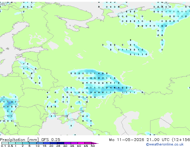The image size is (190, 147).
Task: Select legend swatch between 1 and 2
Action: tap(19, 143)
